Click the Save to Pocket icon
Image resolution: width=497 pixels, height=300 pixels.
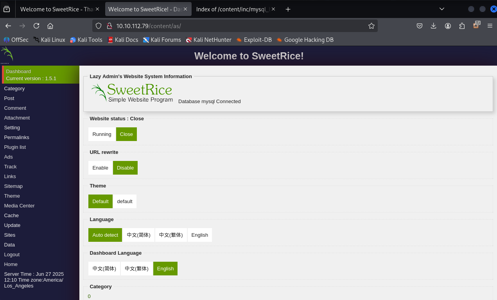pyautogui.click(x=419, y=26)
